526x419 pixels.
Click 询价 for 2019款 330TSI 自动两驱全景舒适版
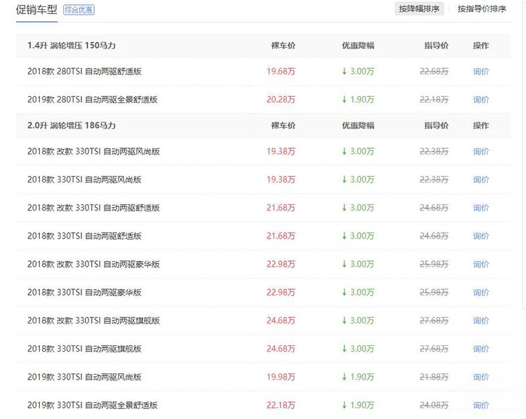(480, 405)
